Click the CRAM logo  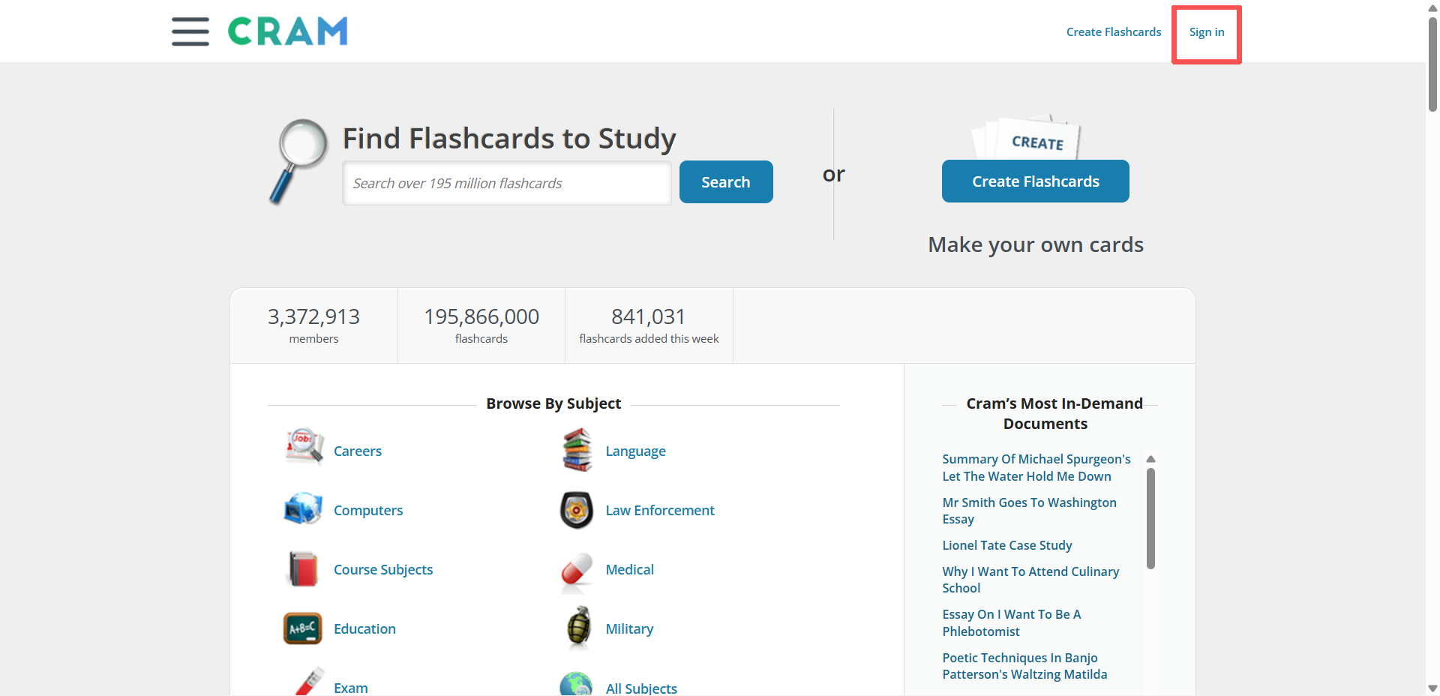(288, 31)
